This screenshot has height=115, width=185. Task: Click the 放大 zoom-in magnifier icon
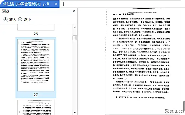(x=6, y=19)
